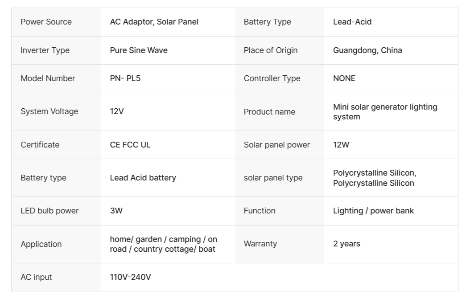Select the Lighting / power bank value

[373, 211]
